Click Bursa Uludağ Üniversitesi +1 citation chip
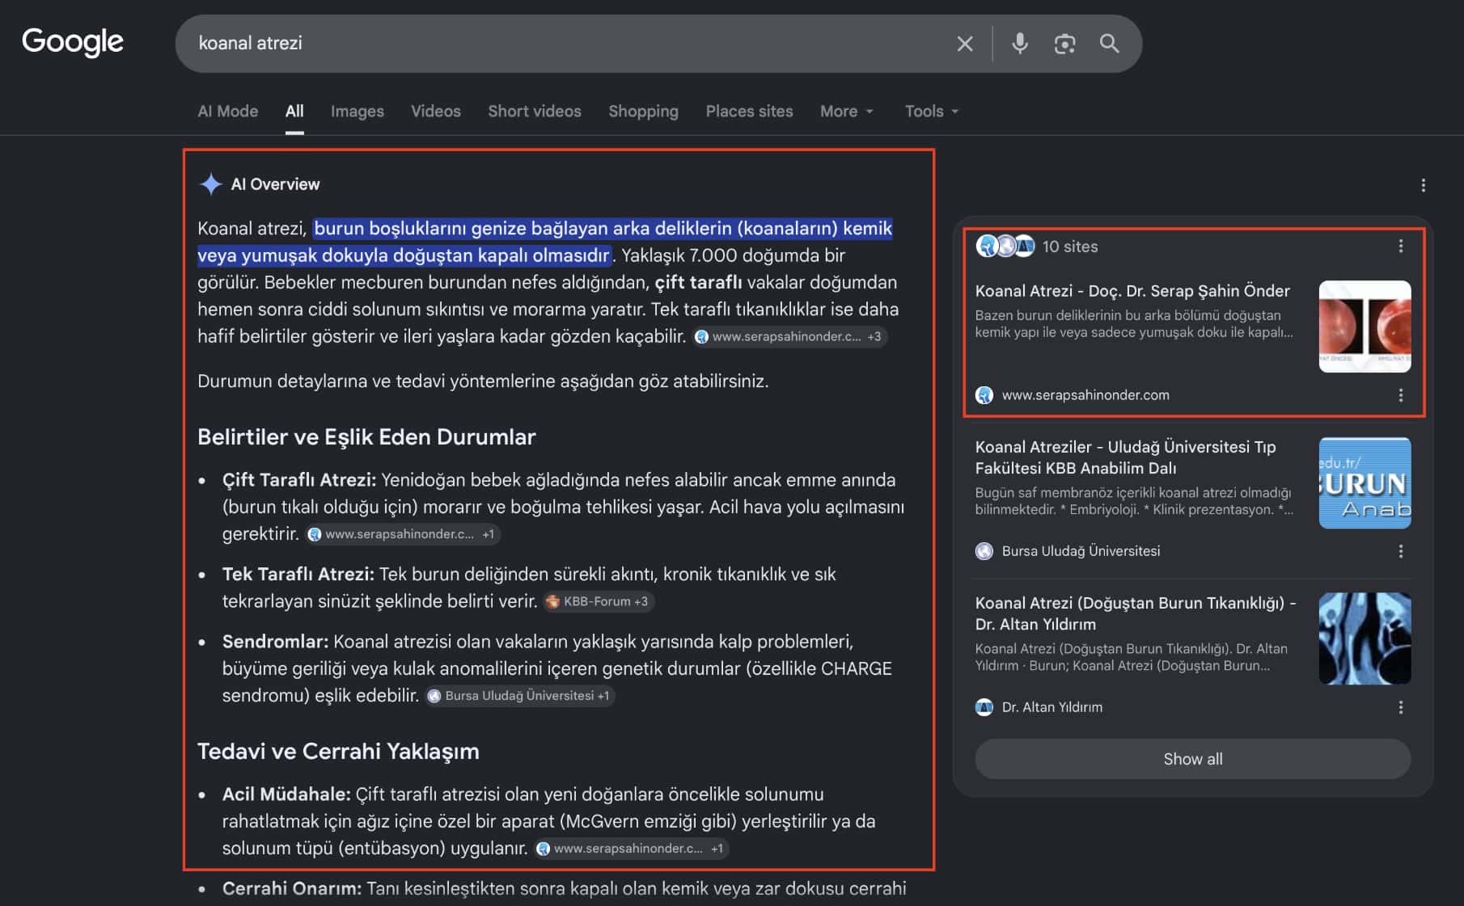 coord(520,696)
